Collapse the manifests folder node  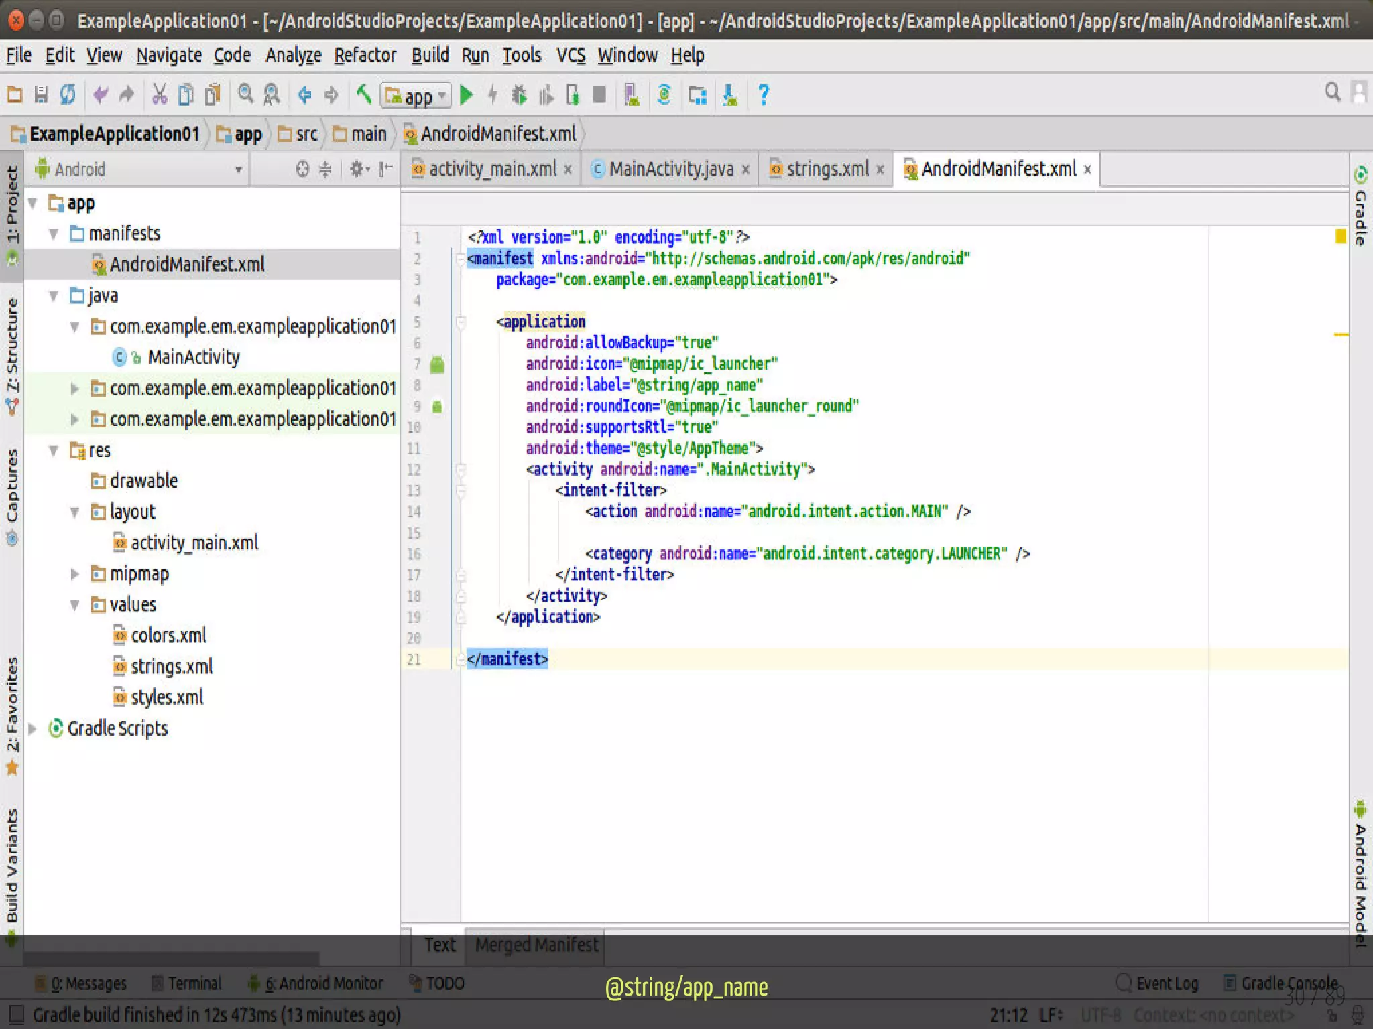coord(54,234)
